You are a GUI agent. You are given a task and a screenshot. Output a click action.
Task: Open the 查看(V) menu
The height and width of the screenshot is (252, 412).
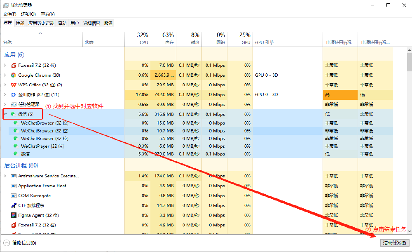click(x=47, y=14)
